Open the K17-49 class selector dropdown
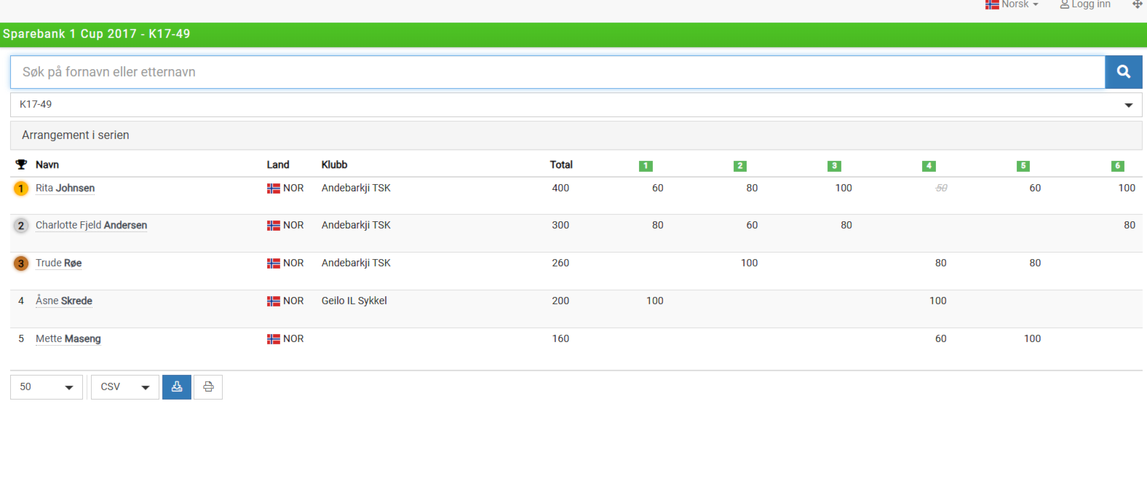1147x500 pixels. (576, 105)
